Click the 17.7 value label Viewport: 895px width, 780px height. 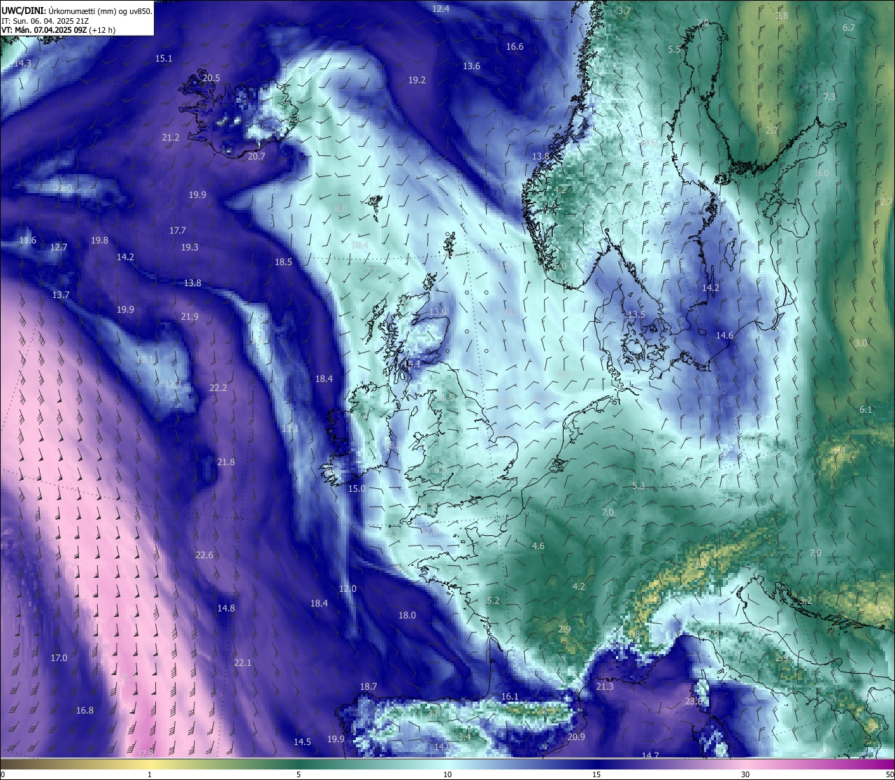click(178, 231)
